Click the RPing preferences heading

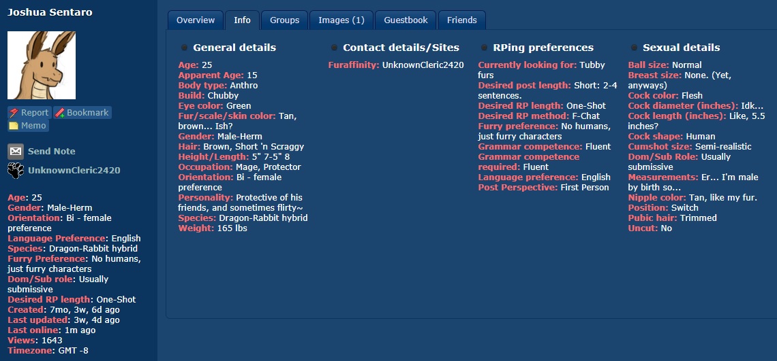coord(543,48)
